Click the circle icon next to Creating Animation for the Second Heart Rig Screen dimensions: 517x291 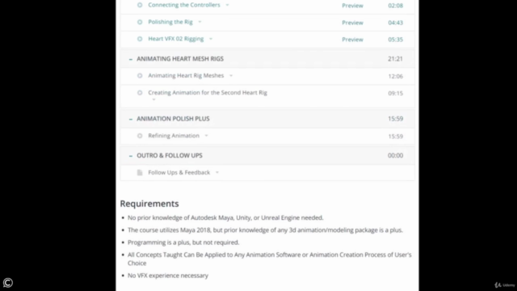(140, 93)
